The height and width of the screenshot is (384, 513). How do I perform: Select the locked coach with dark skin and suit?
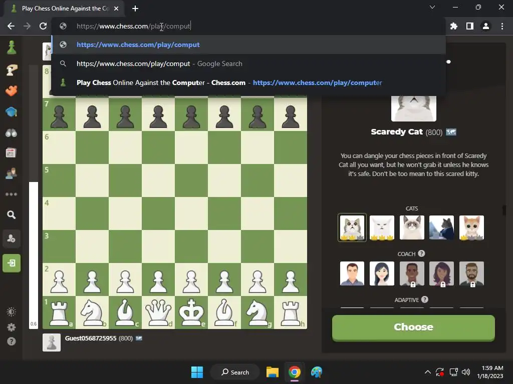(412, 273)
